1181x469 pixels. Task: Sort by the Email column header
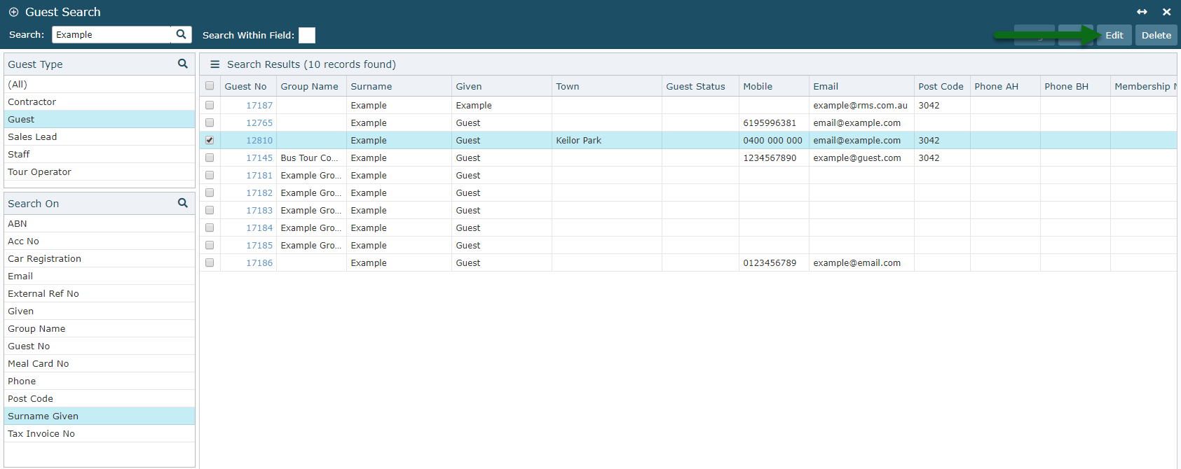[x=861, y=86]
